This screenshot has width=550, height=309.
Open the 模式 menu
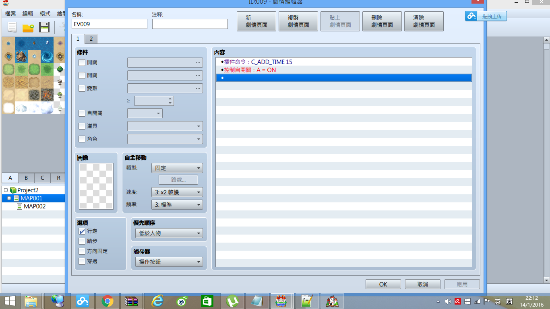tap(45, 13)
